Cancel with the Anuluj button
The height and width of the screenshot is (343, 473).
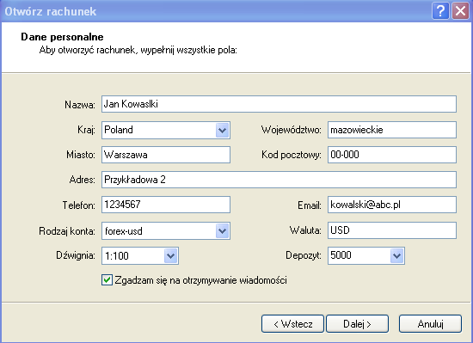pyautogui.click(x=431, y=324)
